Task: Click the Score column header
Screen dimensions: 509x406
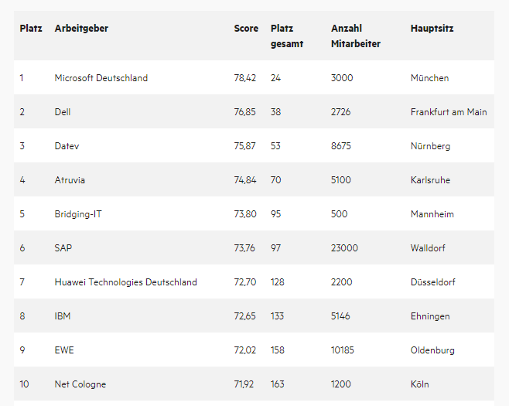Action: (246, 29)
